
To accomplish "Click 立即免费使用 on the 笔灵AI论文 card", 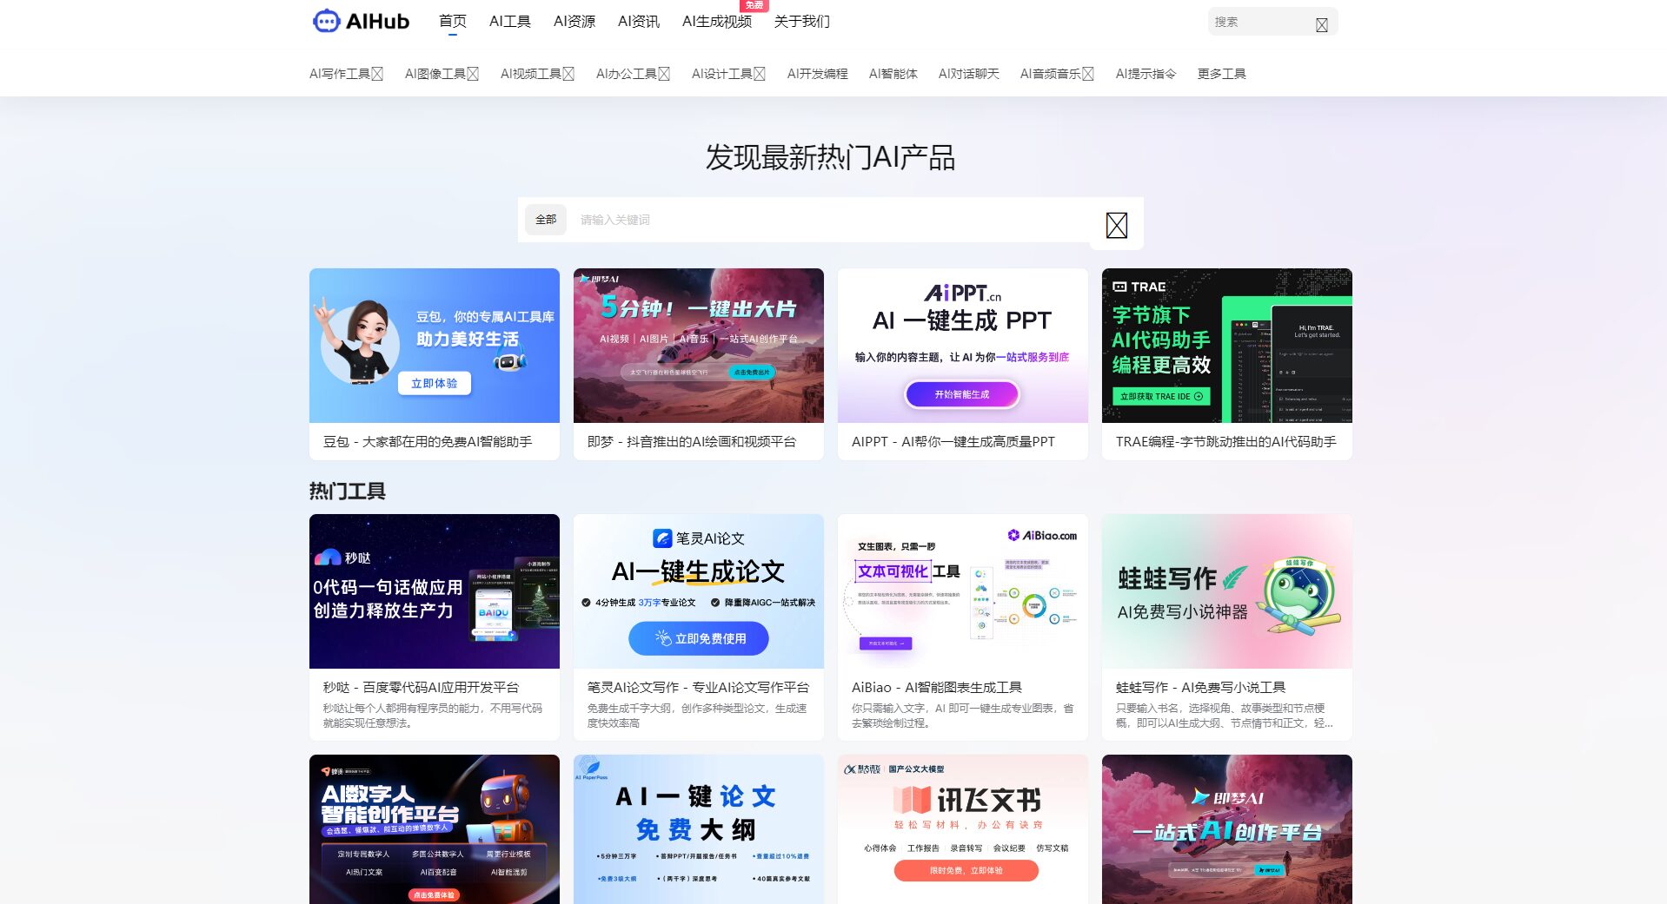I will pos(698,638).
